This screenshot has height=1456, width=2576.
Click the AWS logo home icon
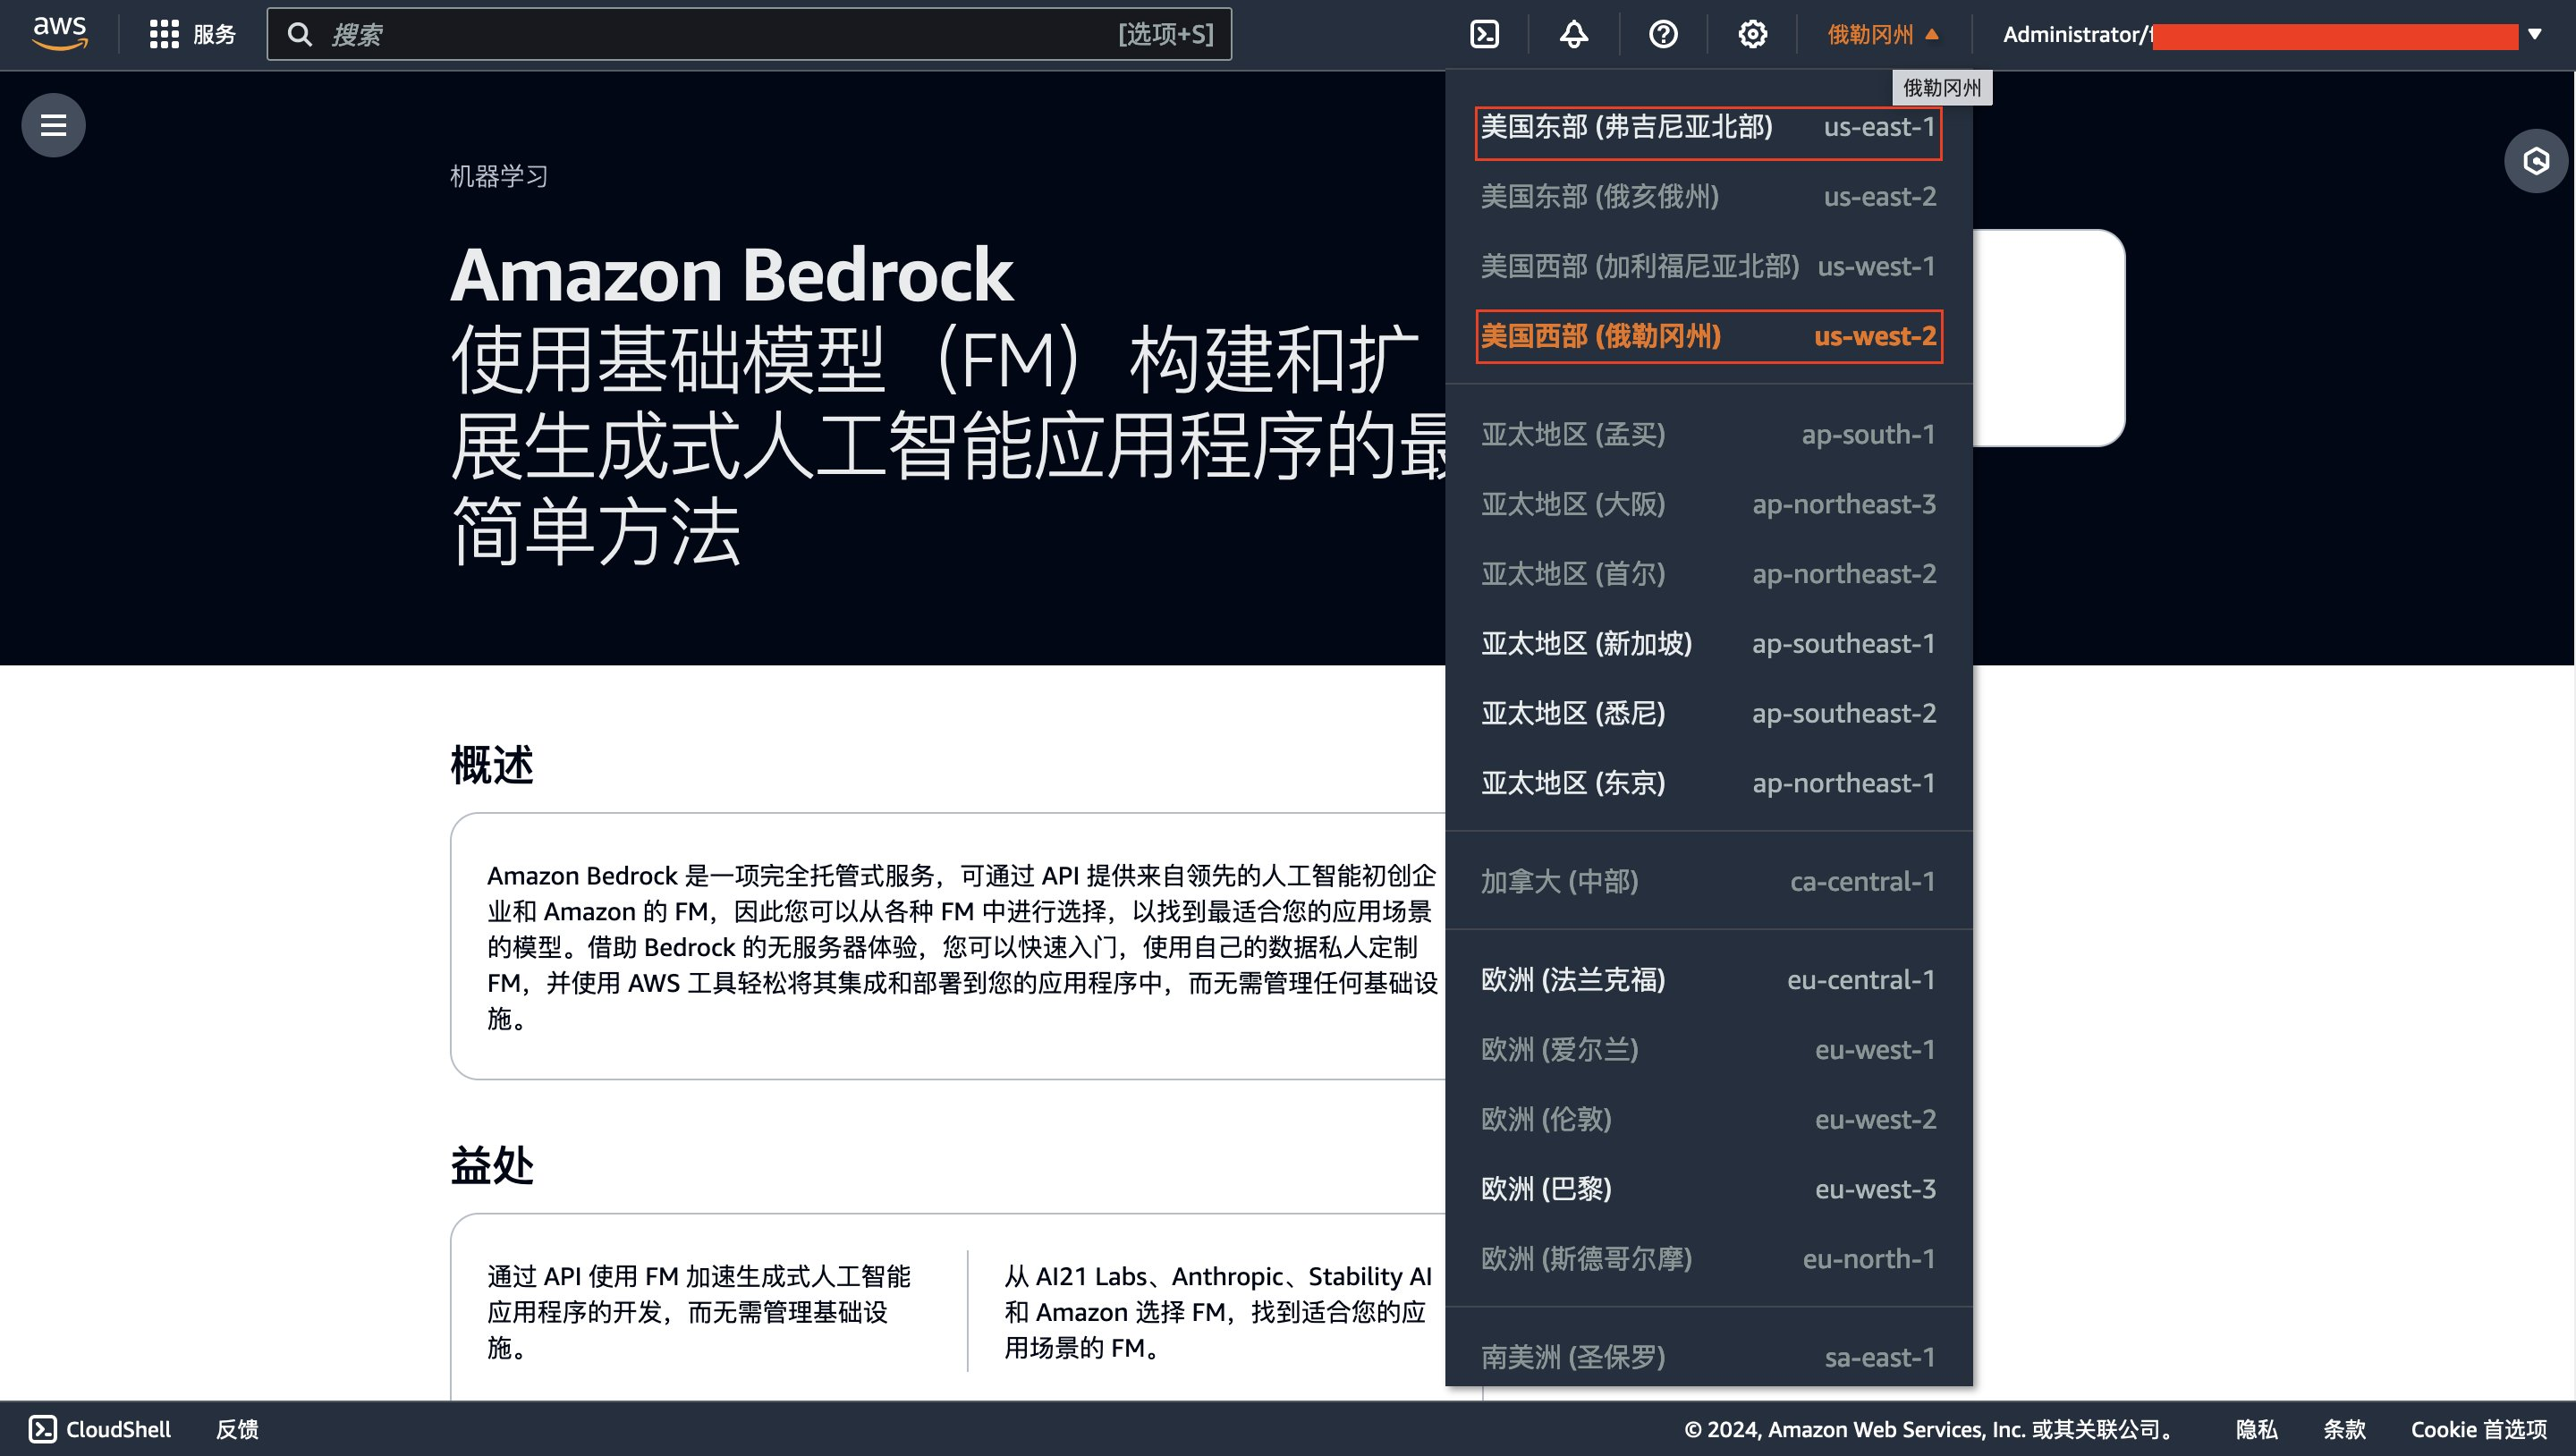[x=60, y=34]
